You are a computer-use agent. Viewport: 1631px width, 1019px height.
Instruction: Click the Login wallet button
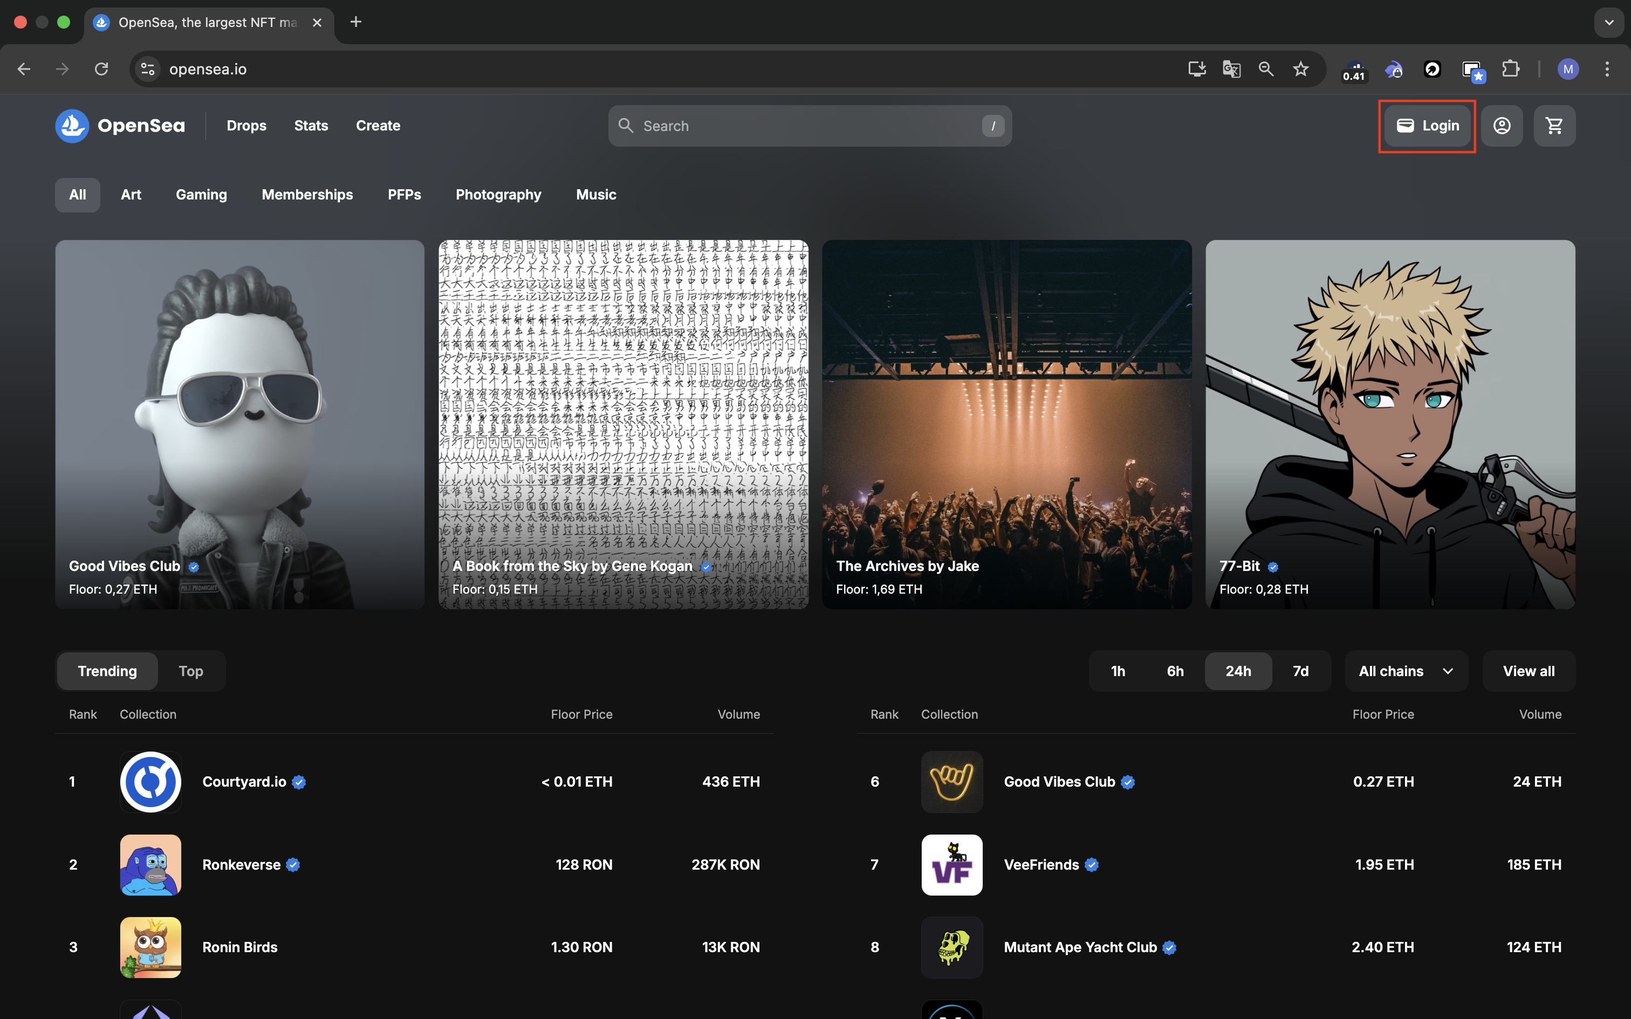tap(1428, 126)
